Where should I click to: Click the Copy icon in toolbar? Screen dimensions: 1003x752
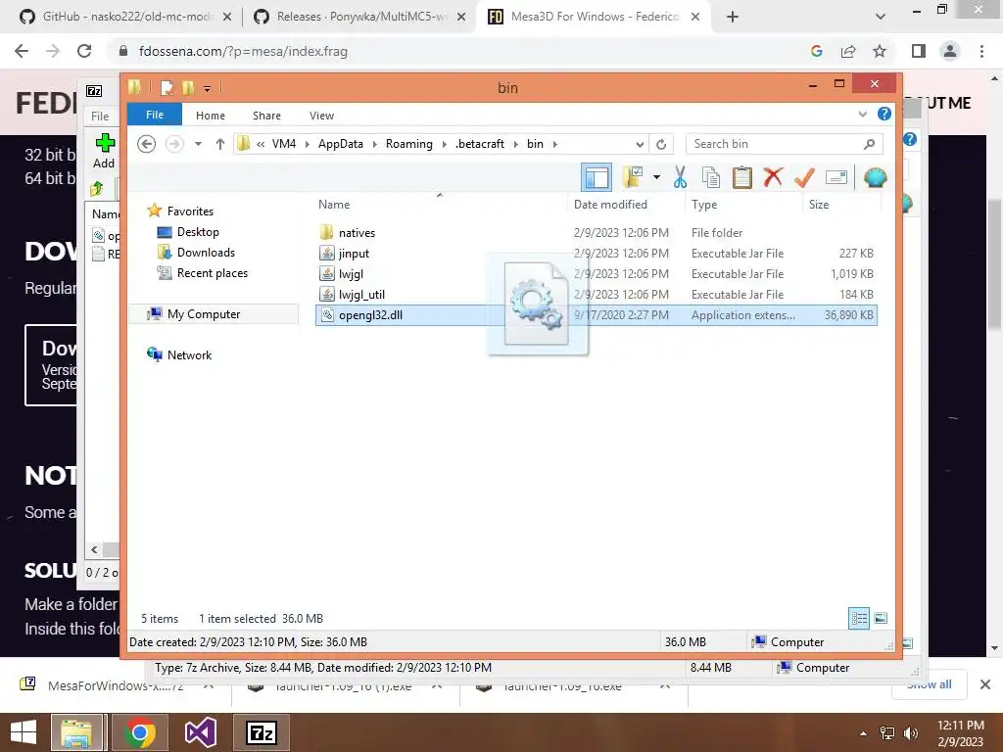click(711, 177)
